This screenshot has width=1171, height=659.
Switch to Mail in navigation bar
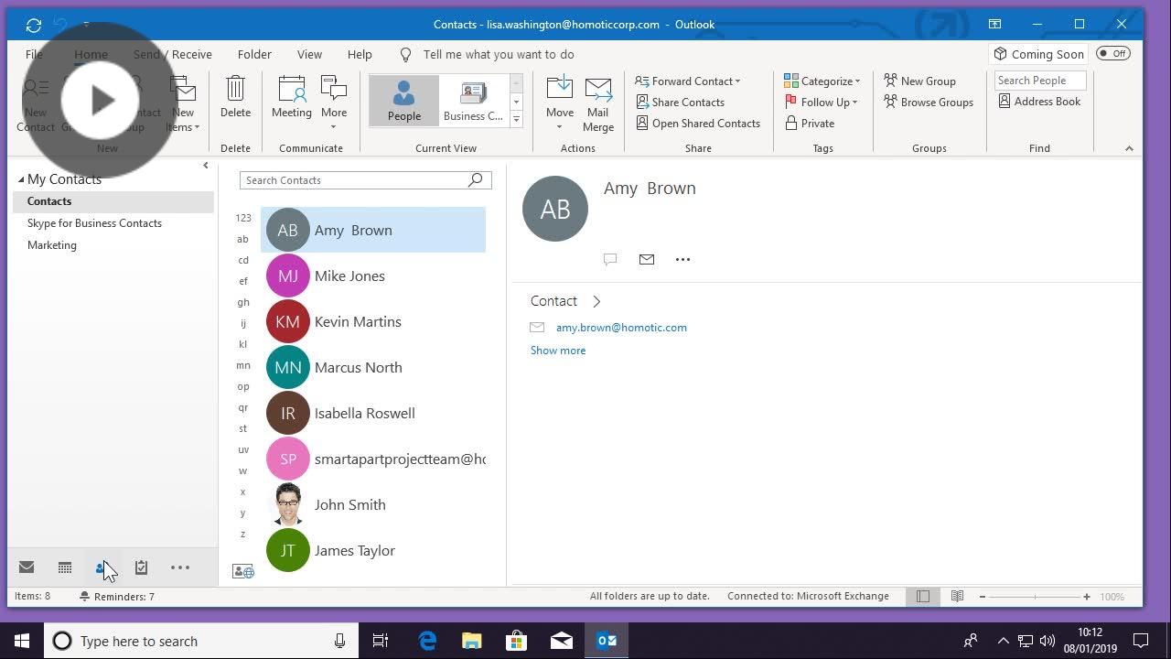[27, 567]
